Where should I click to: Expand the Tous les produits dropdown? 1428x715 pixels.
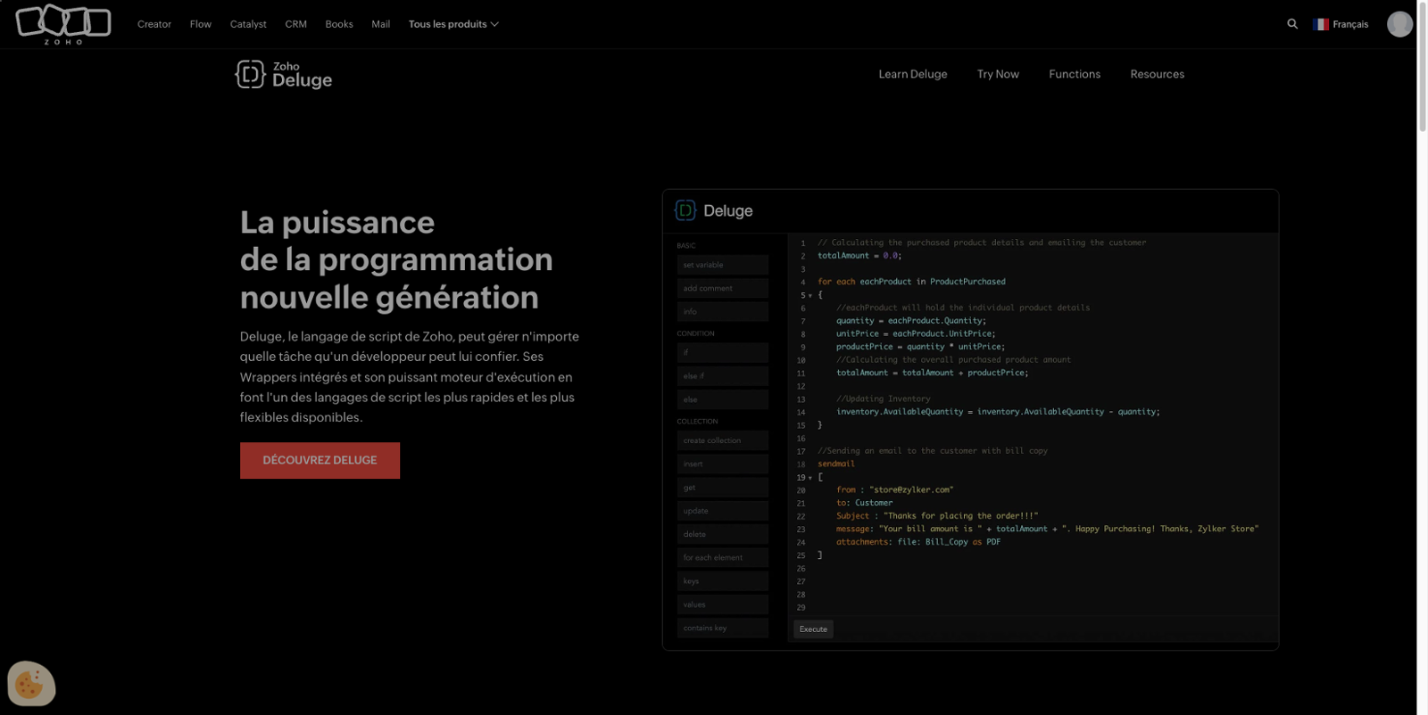(453, 24)
